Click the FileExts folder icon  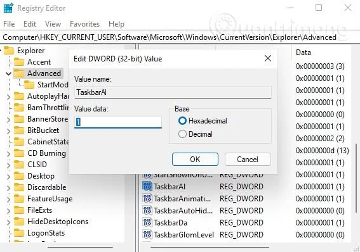19,210
